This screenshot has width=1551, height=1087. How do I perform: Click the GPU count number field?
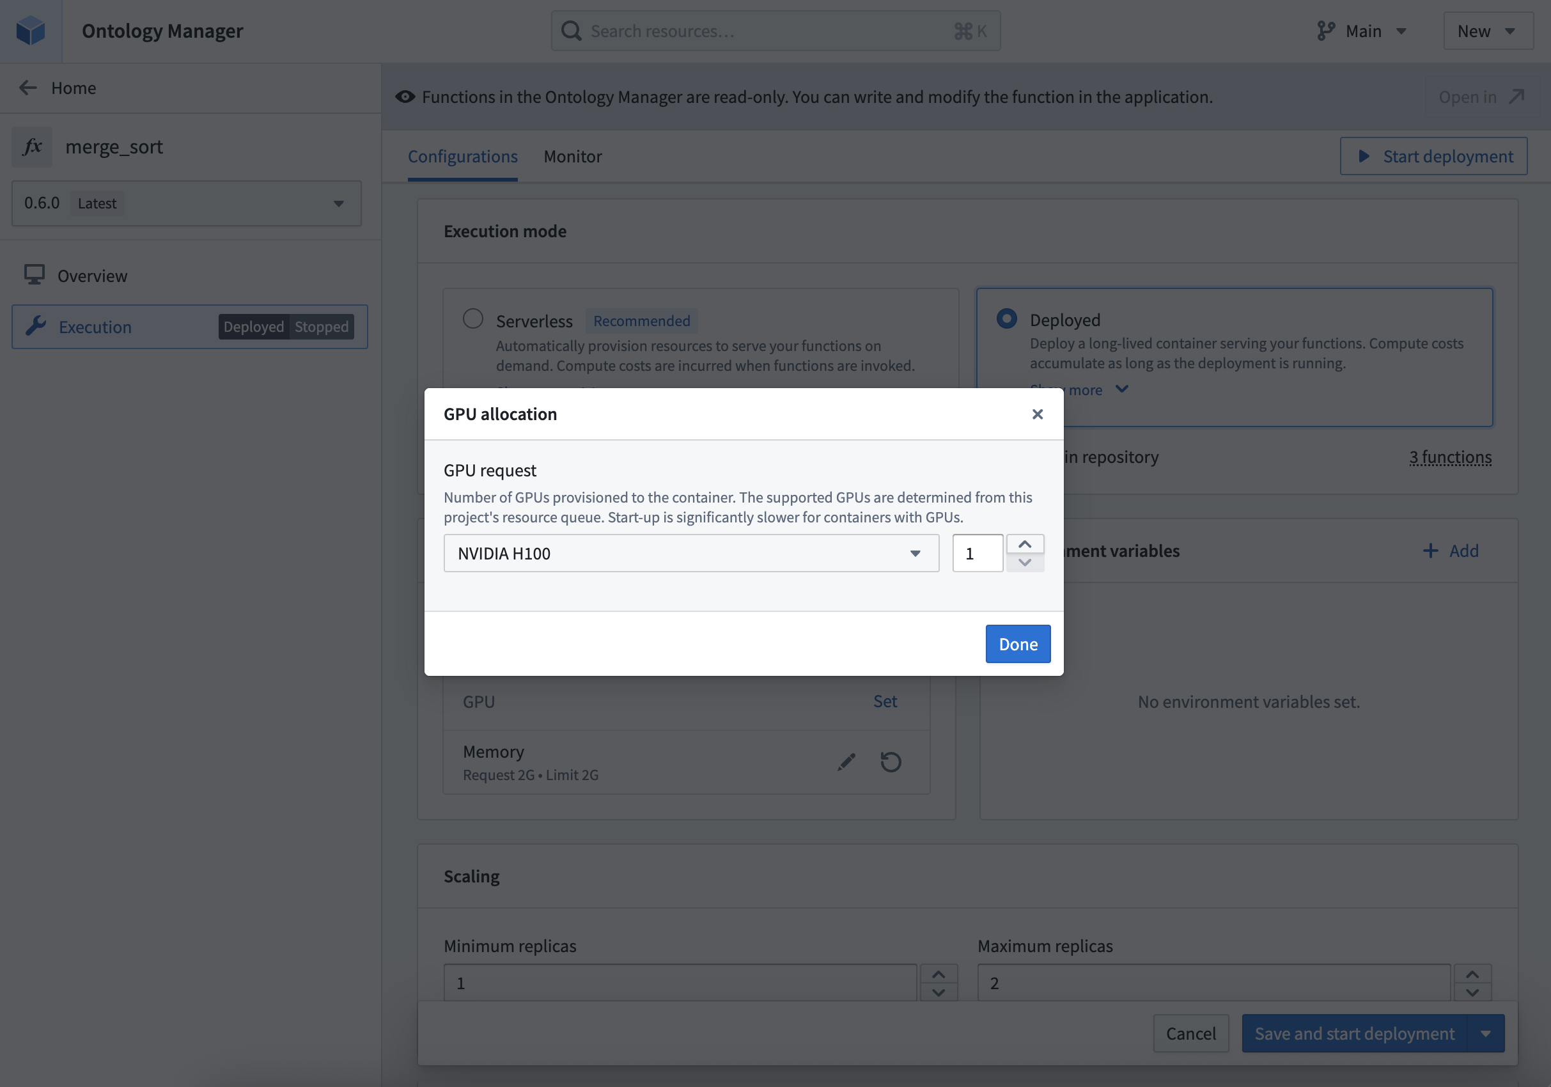coord(977,553)
